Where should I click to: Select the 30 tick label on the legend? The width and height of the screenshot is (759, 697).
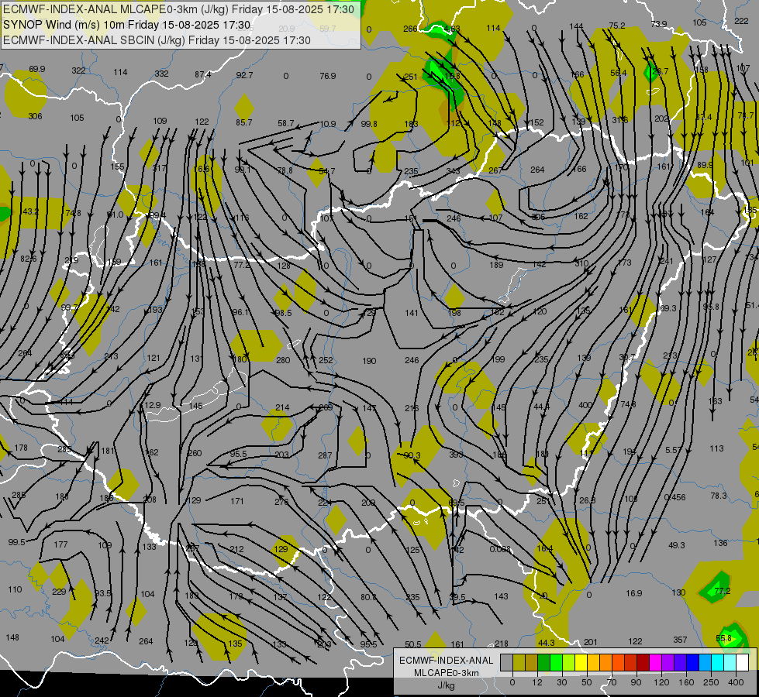tap(561, 682)
